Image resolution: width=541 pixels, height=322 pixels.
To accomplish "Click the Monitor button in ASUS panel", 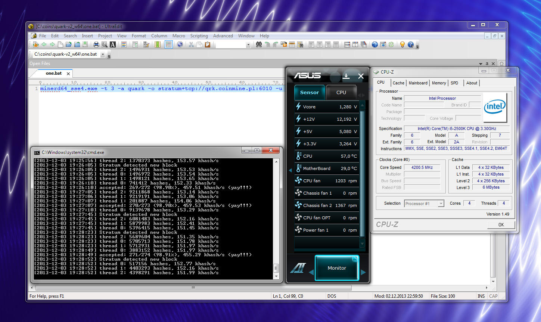I will coord(337,268).
